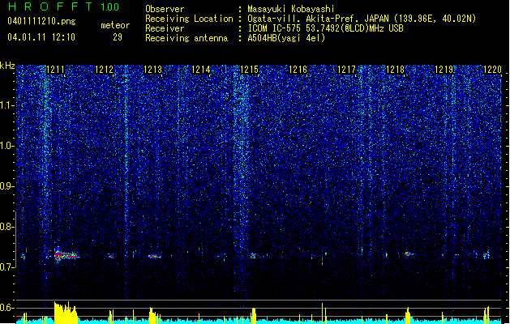The height and width of the screenshot is (324, 510).
Task: Click the Receiving Location label
Action: [x=189, y=19]
